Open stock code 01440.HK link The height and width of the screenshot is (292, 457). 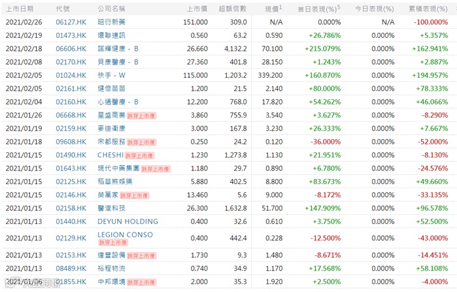click(71, 221)
